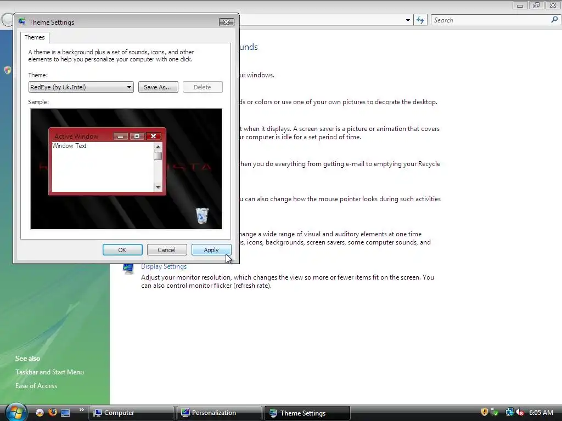This screenshot has height=421, width=562.
Task: Switch to Computer taskbar window
Action: tap(132, 413)
